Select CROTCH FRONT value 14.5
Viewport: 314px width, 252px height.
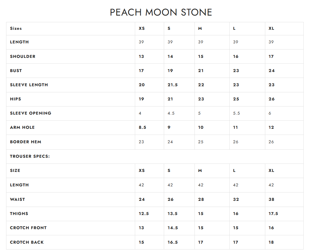coord(172,228)
